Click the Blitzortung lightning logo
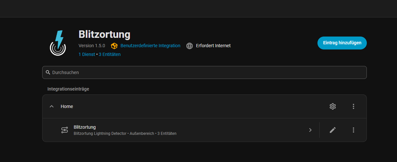The height and width of the screenshot is (162, 397). [58, 43]
